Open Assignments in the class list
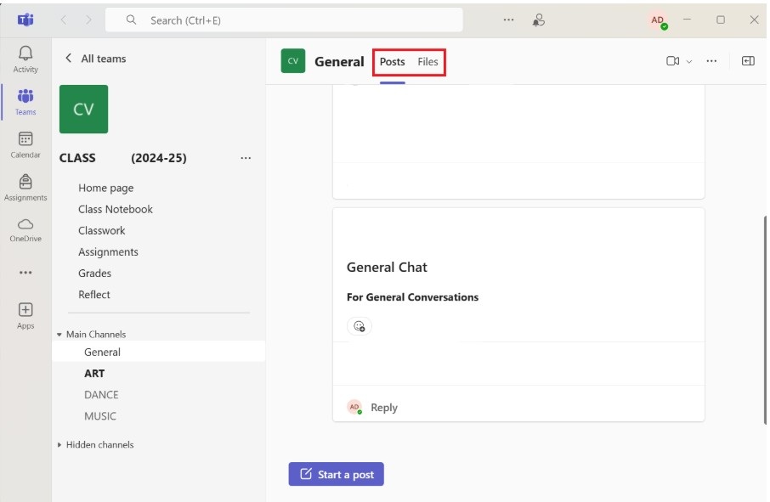 pos(108,251)
